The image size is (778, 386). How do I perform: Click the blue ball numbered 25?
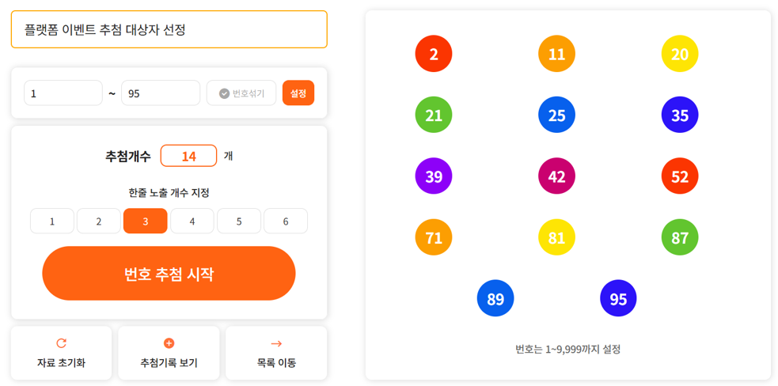coord(556,115)
